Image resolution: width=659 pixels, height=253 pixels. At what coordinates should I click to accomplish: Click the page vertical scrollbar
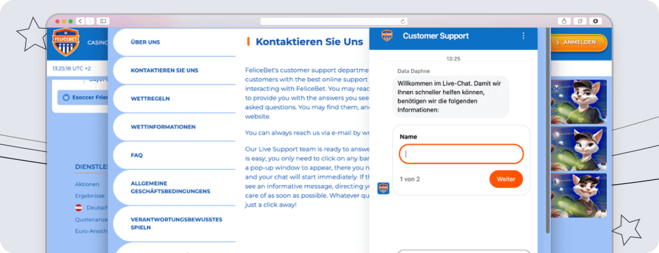tap(547, 130)
